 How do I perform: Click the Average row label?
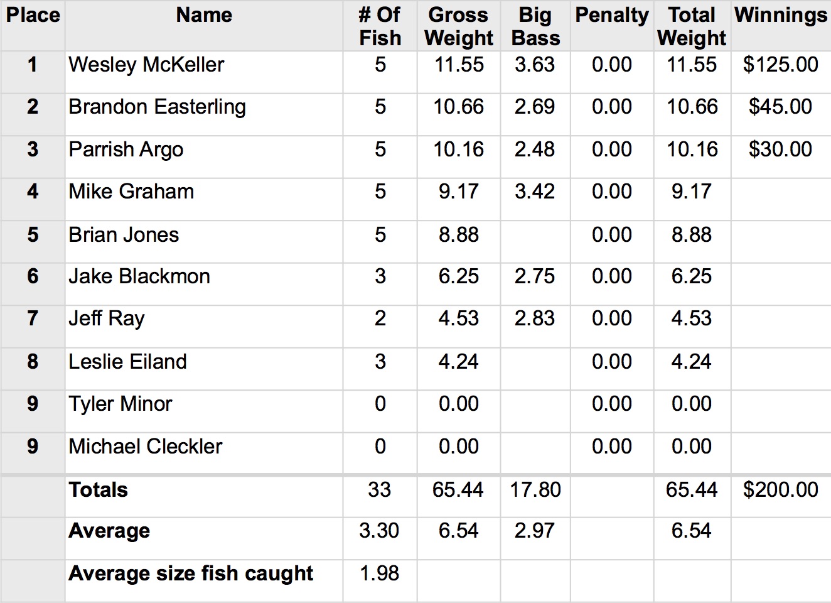tap(109, 531)
